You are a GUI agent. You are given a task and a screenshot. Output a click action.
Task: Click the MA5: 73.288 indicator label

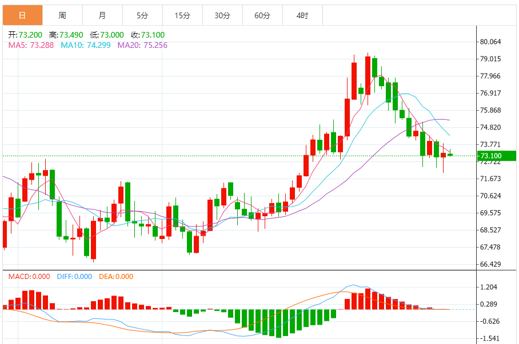point(31,45)
